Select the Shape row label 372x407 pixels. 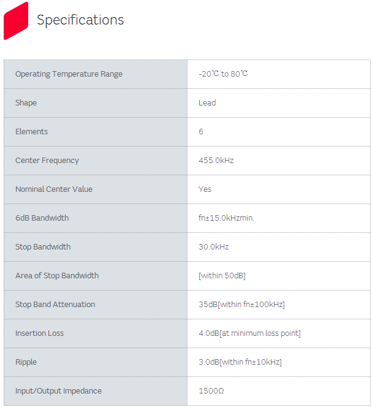[x=26, y=103]
